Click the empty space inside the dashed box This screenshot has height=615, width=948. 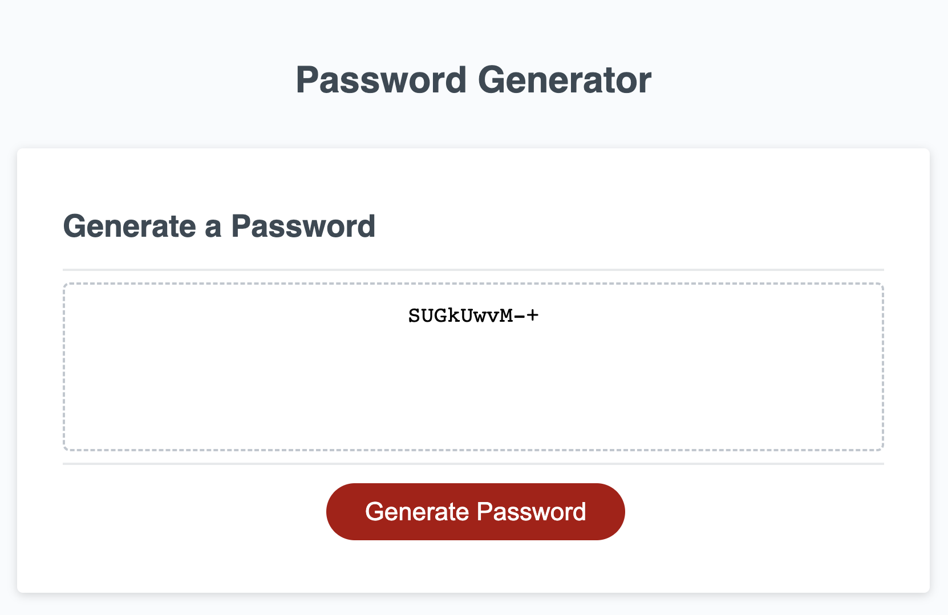click(x=473, y=399)
